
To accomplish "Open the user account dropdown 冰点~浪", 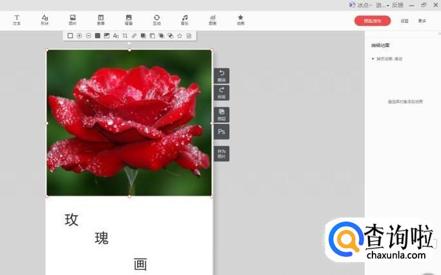I will (x=373, y=5).
